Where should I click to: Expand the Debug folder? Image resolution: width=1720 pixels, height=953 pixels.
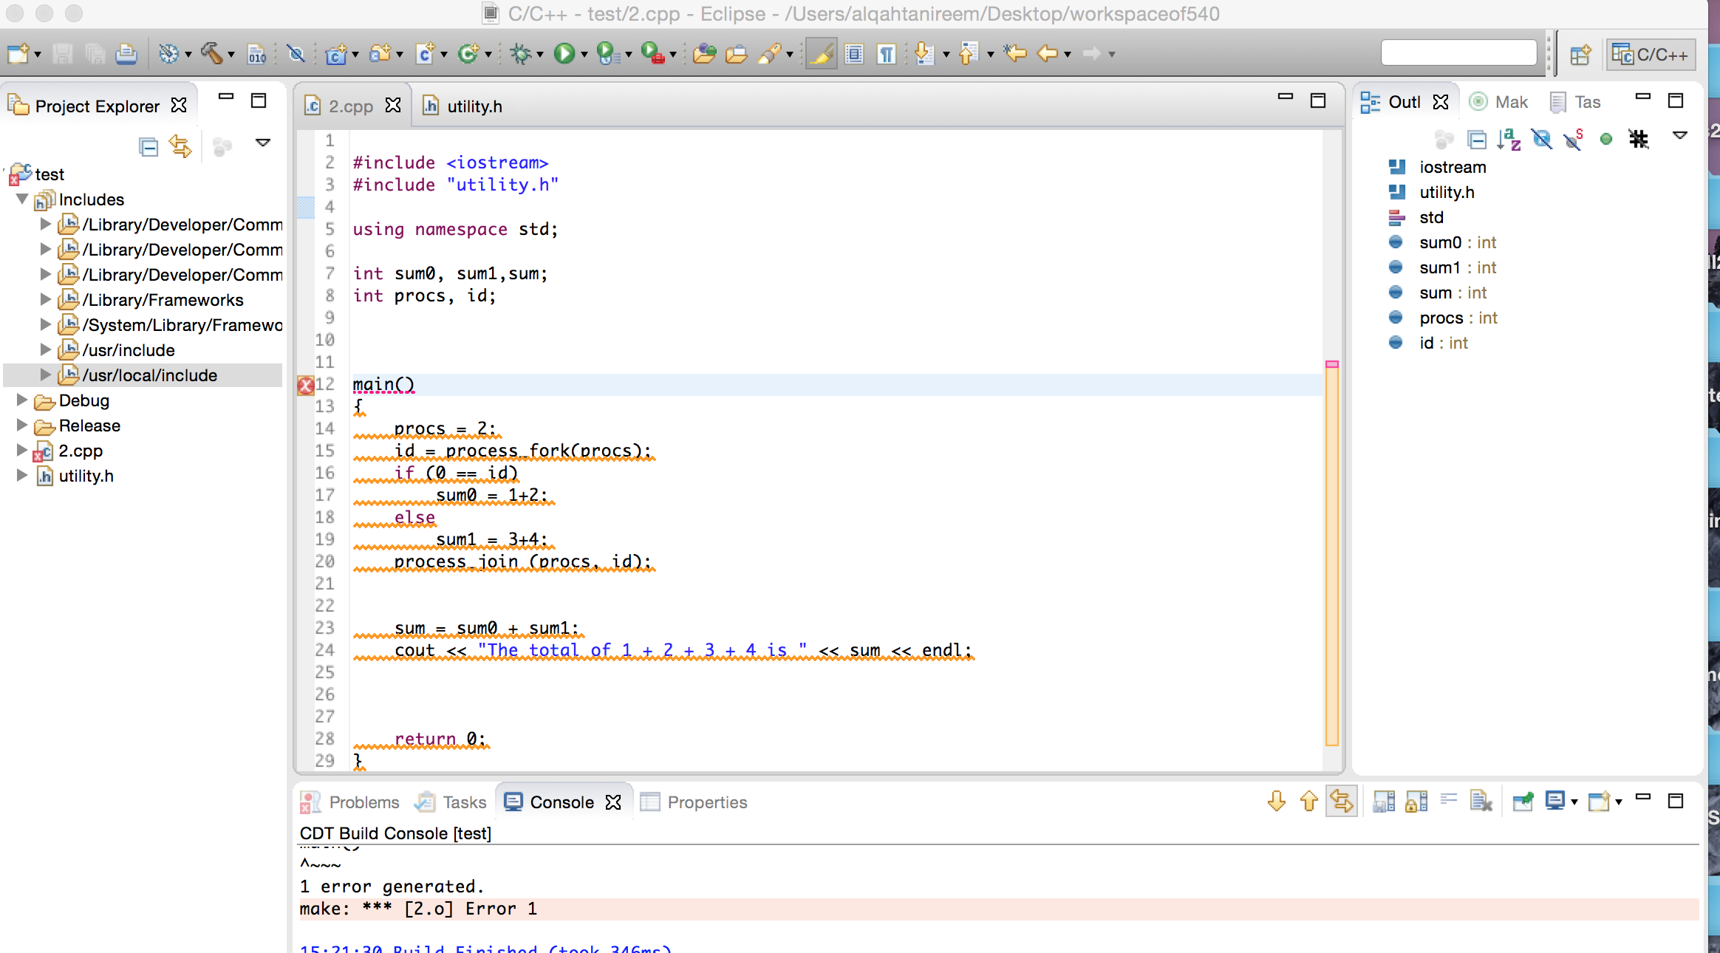pyautogui.click(x=22, y=400)
